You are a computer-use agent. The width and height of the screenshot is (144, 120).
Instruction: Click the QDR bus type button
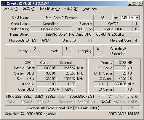69,89
